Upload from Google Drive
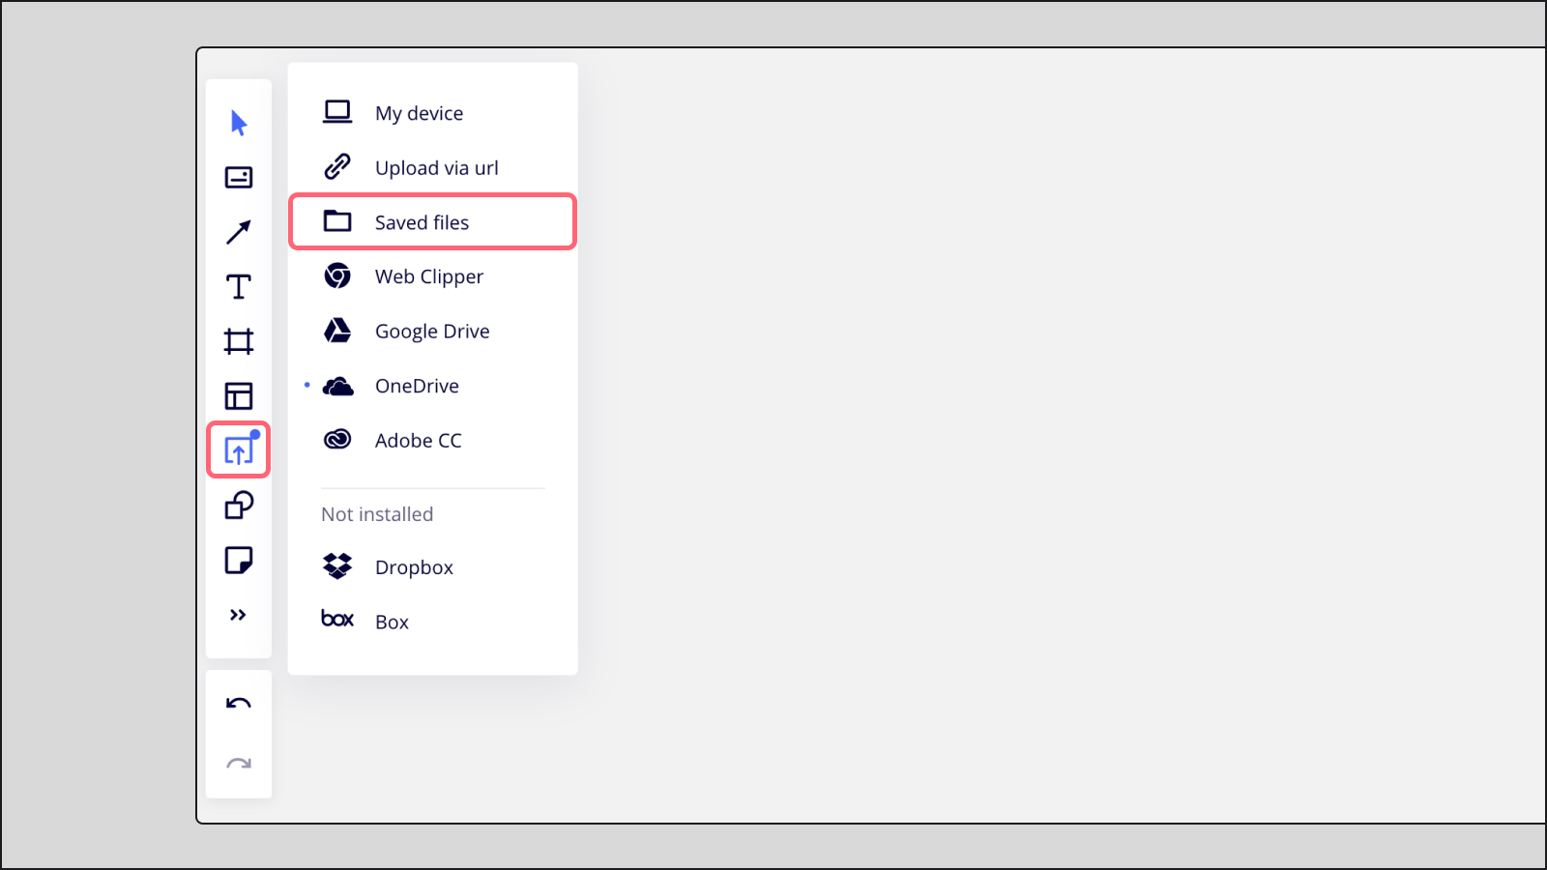This screenshot has width=1547, height=870. [x=431, y=332]
